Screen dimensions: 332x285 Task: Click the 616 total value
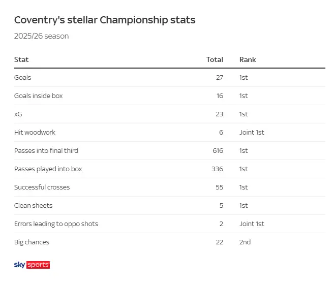tap(218, 151)
